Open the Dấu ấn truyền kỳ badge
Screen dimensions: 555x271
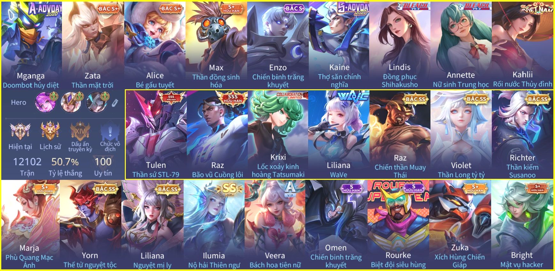(x=80, y=131)
